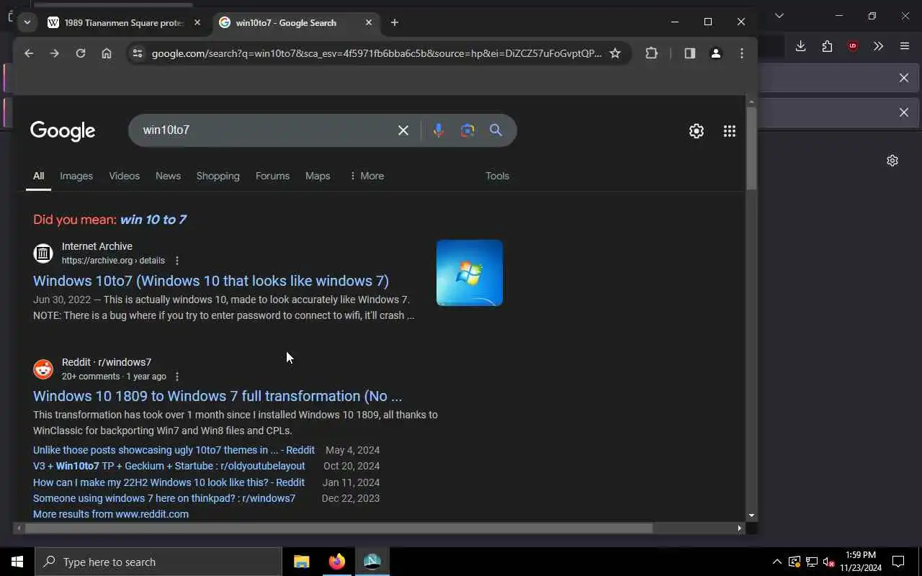Bookmark this page with the star icon

[615, 53]
